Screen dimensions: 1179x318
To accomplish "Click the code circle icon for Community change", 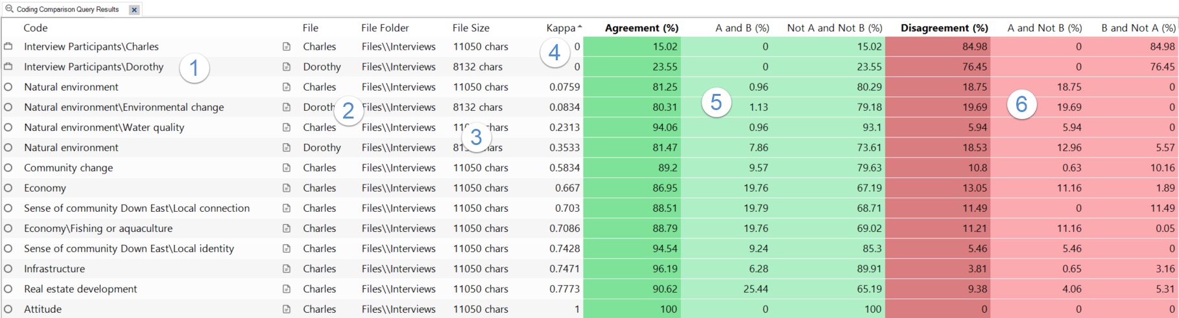I will 8,168.
